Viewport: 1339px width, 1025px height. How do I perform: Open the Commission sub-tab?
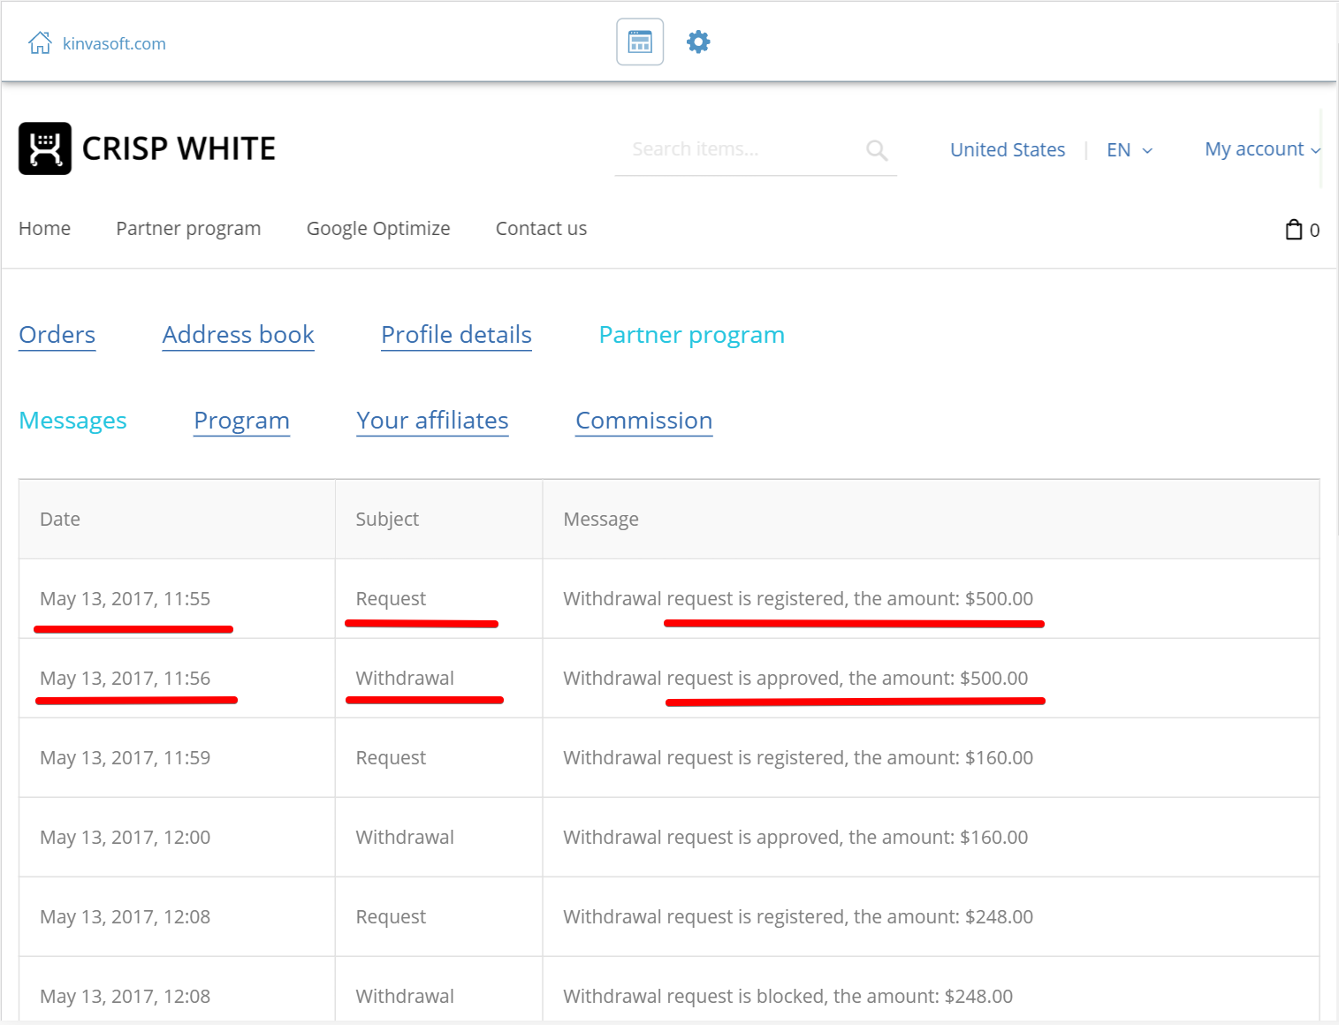coord(643,421)
